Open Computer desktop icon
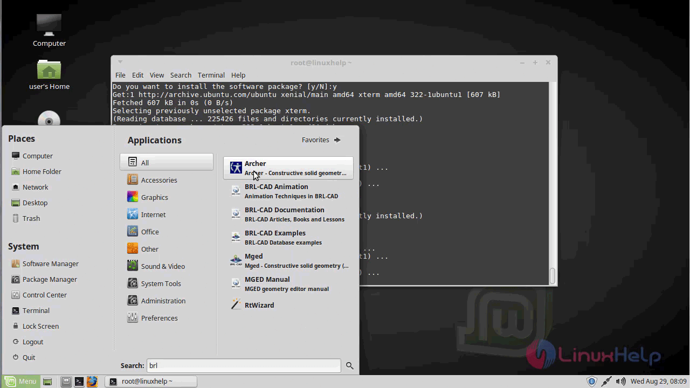 tap(49, 30)
